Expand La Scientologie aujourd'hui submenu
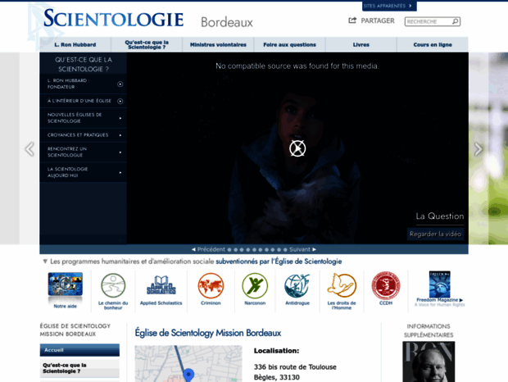 [x=120, y=172]
